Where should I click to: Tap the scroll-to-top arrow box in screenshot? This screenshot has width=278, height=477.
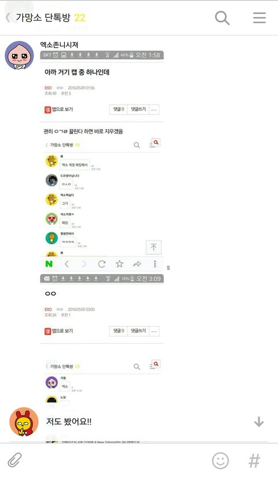[153, 248]
